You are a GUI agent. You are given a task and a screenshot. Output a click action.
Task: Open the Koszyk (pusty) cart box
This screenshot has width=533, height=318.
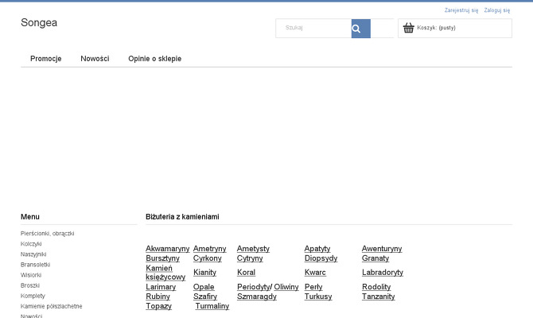click(455, 28)
